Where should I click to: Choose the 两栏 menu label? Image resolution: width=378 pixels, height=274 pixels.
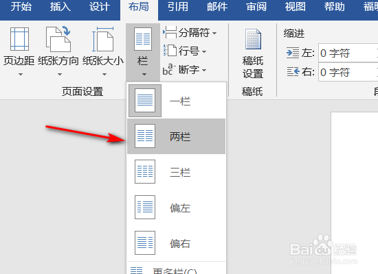(x=180, y=136)
